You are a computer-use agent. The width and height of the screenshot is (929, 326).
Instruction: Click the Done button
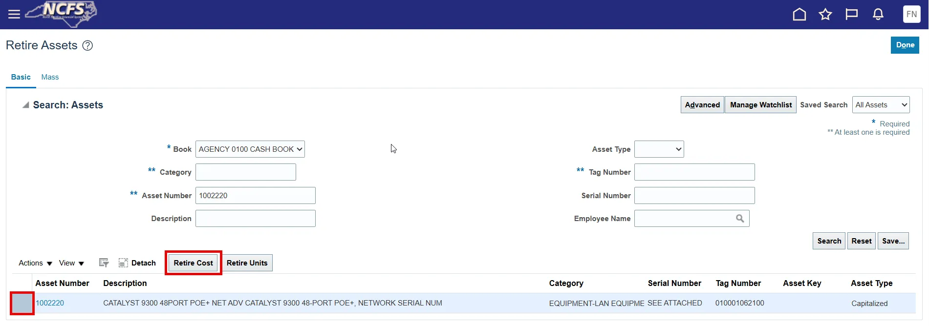[x=905, y=45]
